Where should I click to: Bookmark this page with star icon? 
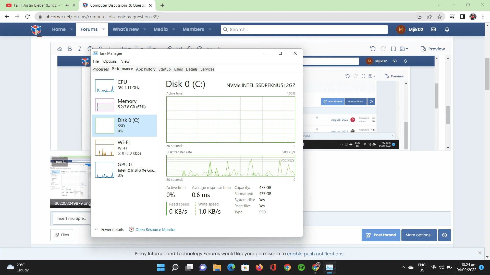[439, 17]
